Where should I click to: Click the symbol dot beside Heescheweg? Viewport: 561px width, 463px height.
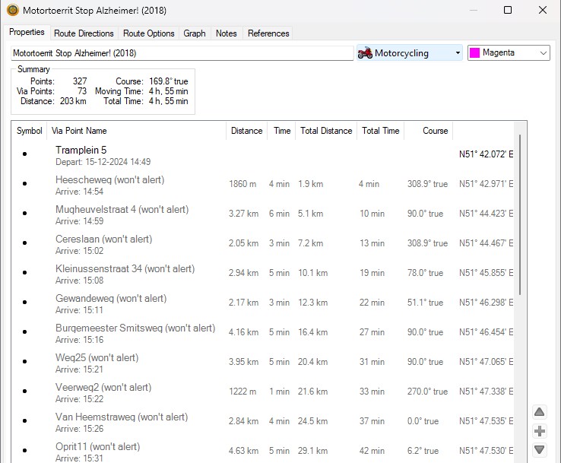pyautogui.click(x=25, y=184)
